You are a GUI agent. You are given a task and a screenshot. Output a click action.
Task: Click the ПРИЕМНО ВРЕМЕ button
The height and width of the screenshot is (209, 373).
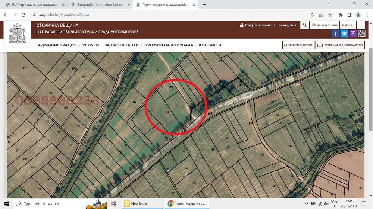click(298, 45)
